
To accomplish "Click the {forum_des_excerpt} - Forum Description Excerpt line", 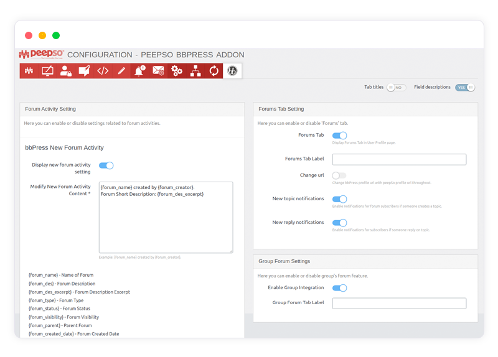I will (79, 292).
